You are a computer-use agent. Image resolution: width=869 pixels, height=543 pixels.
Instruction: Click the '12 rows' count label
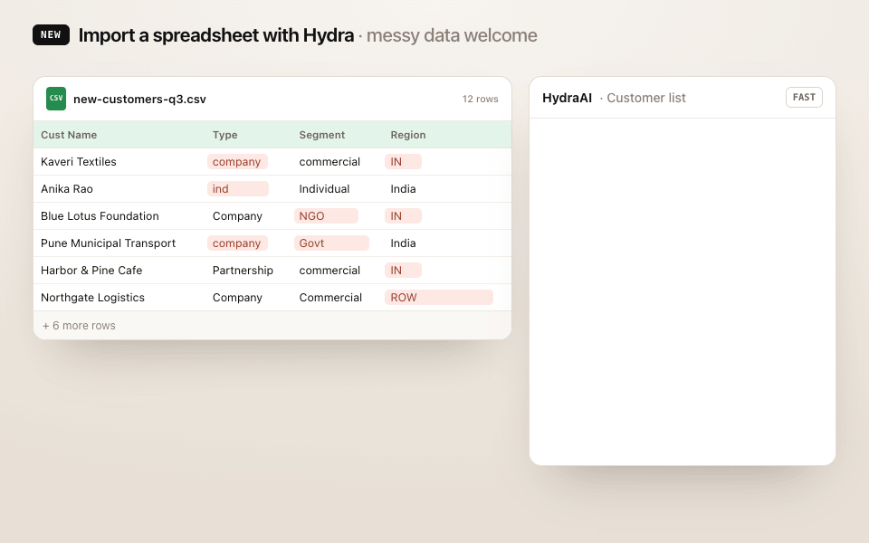click(480, 100)
